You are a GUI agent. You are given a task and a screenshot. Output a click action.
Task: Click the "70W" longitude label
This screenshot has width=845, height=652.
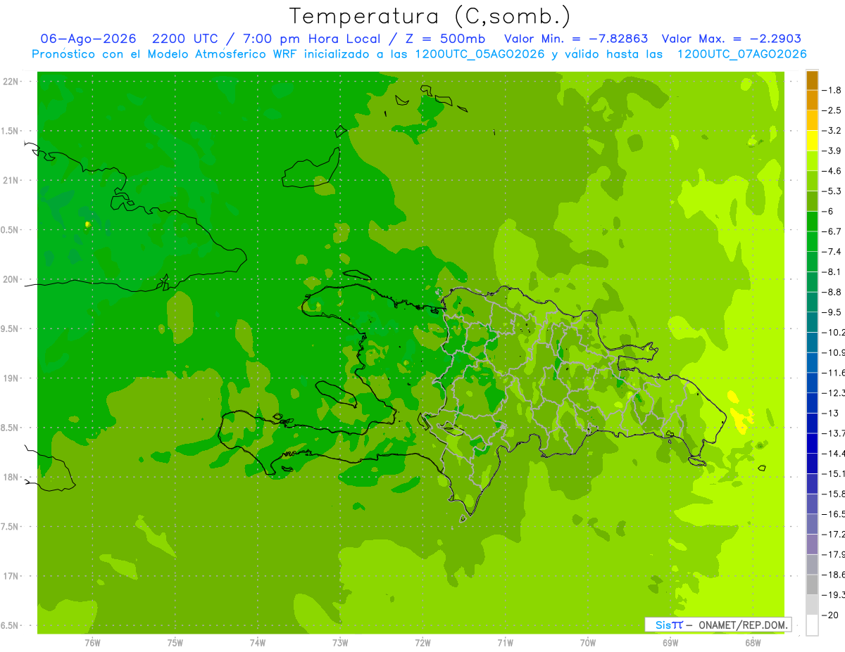click(x=587, y=642)
